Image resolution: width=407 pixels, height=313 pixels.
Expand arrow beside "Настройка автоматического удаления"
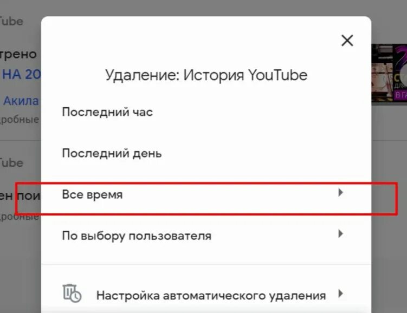tap(341, 294)
